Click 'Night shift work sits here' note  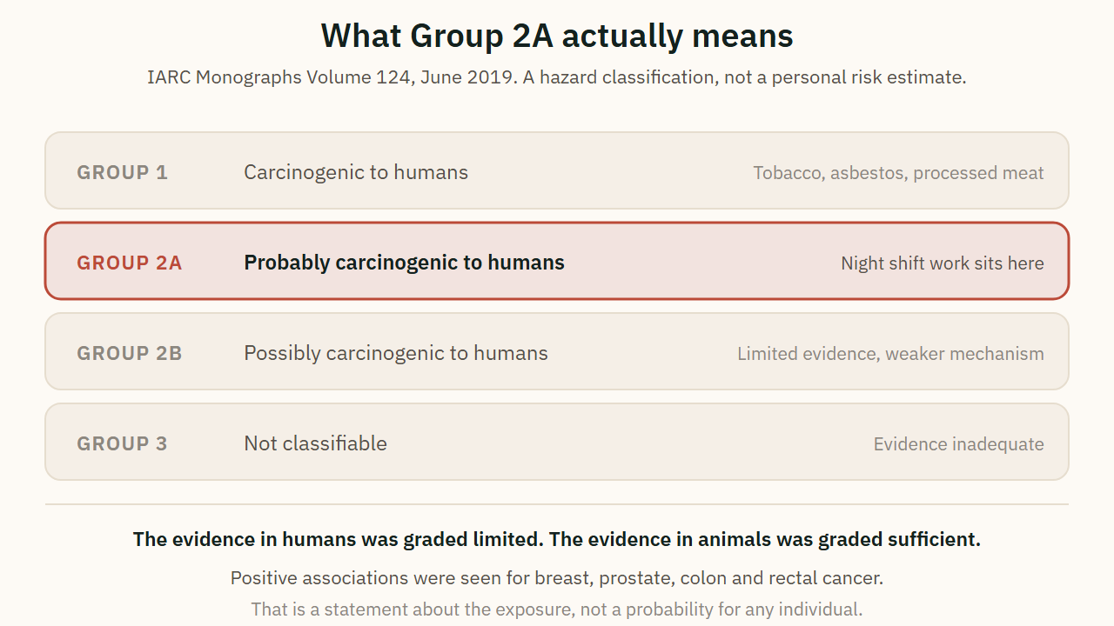tap(943, 263)
